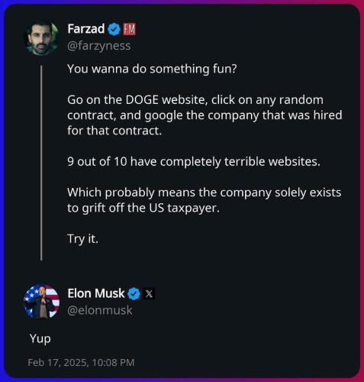
Task: Click the "grift off the US taxpayer" text
Action: click(x=150, y=208)
